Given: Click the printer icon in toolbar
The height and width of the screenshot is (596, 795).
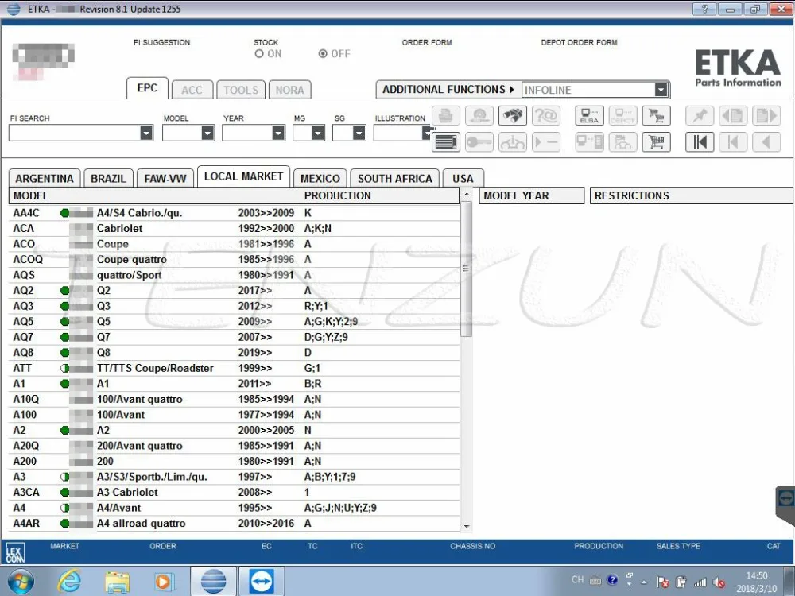Looking at the screenshot, I should pos(446,116).
